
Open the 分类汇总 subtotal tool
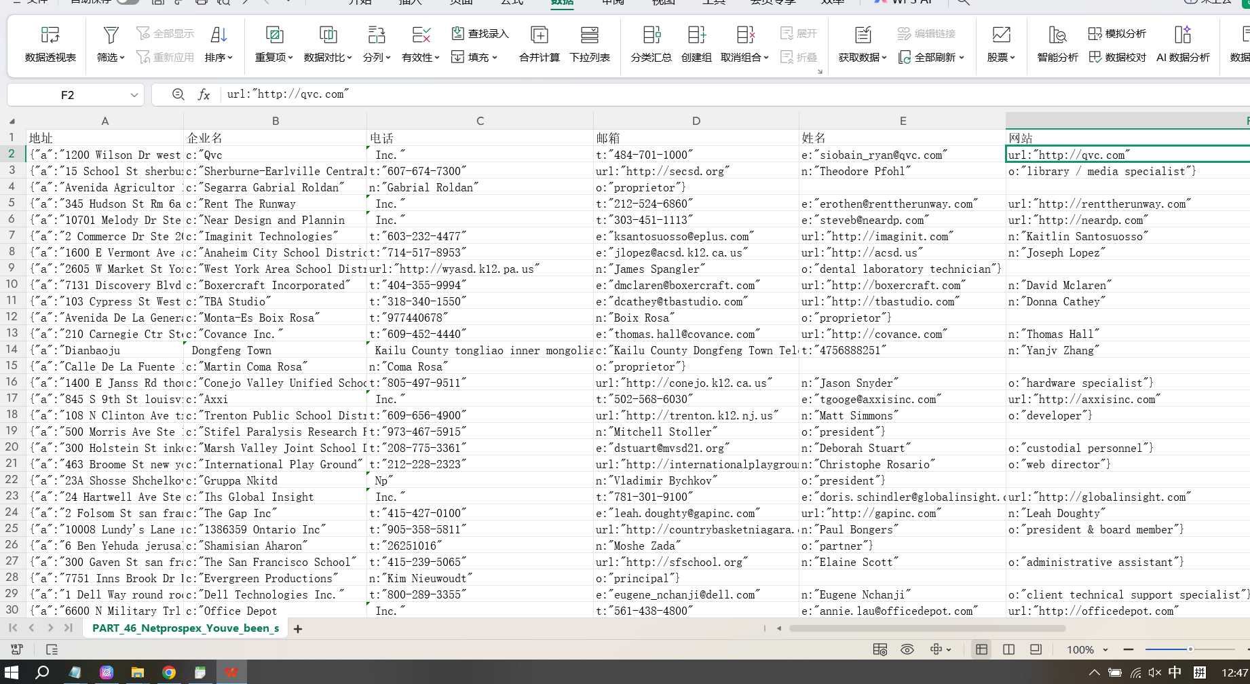click(x=651, y=44)
